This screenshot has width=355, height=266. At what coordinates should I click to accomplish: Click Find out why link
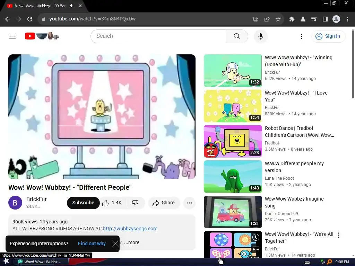tap(92, 243)
